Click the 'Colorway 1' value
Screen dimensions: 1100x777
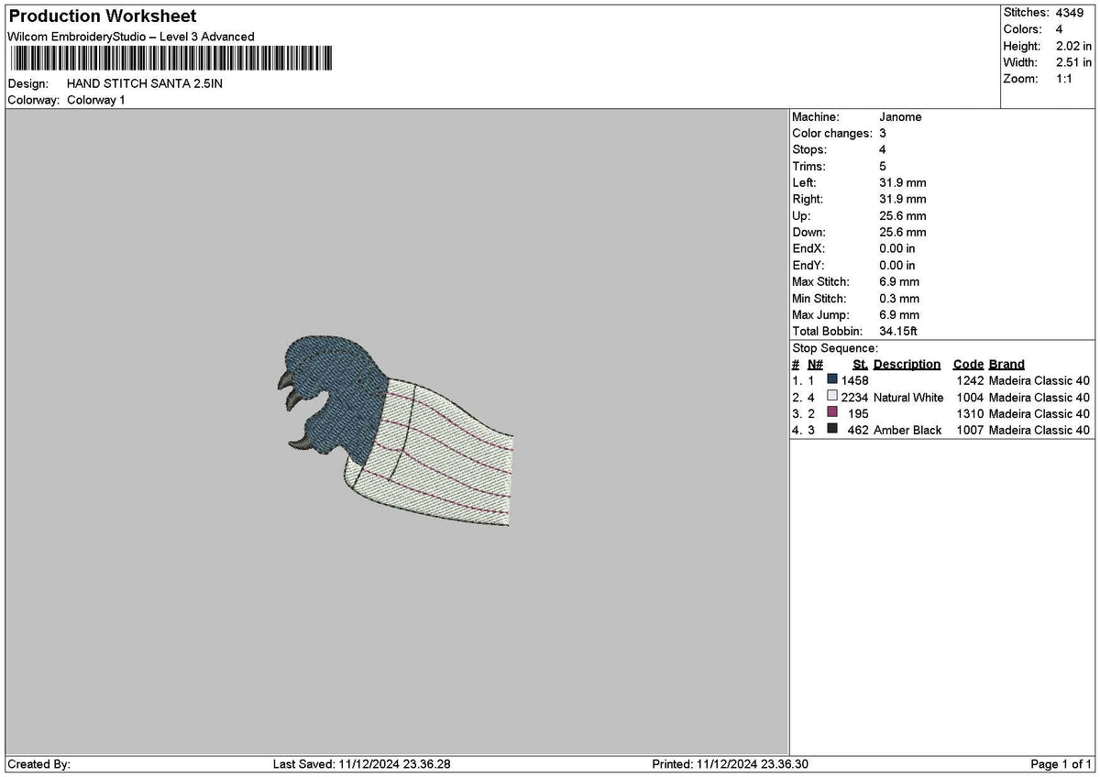coord(96,100)
